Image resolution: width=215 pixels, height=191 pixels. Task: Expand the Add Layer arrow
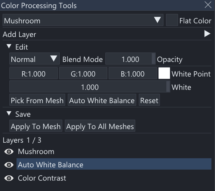[207, 34]
